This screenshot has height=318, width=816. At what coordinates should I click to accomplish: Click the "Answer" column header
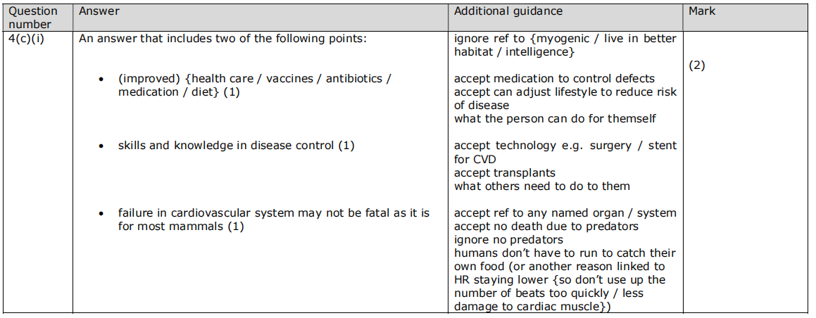pos(99,11)
